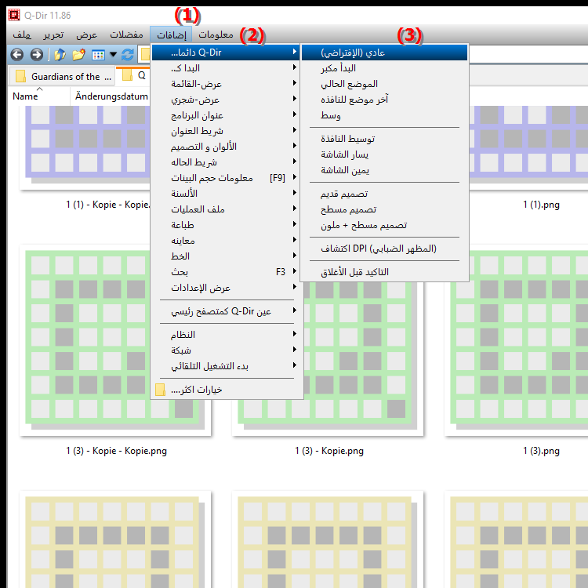
Task: Click the folder up-level icon
Action: tap(60, 55)
